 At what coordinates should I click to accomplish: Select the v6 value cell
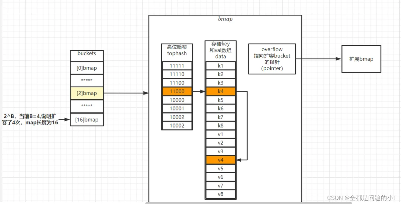221,177
